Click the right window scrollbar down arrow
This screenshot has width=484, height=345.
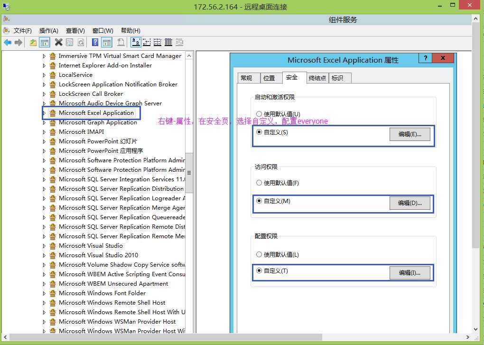(475, 329)
